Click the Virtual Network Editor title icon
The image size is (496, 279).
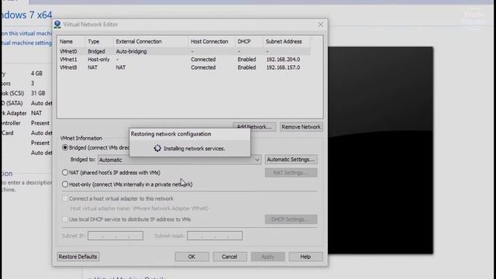57,24
